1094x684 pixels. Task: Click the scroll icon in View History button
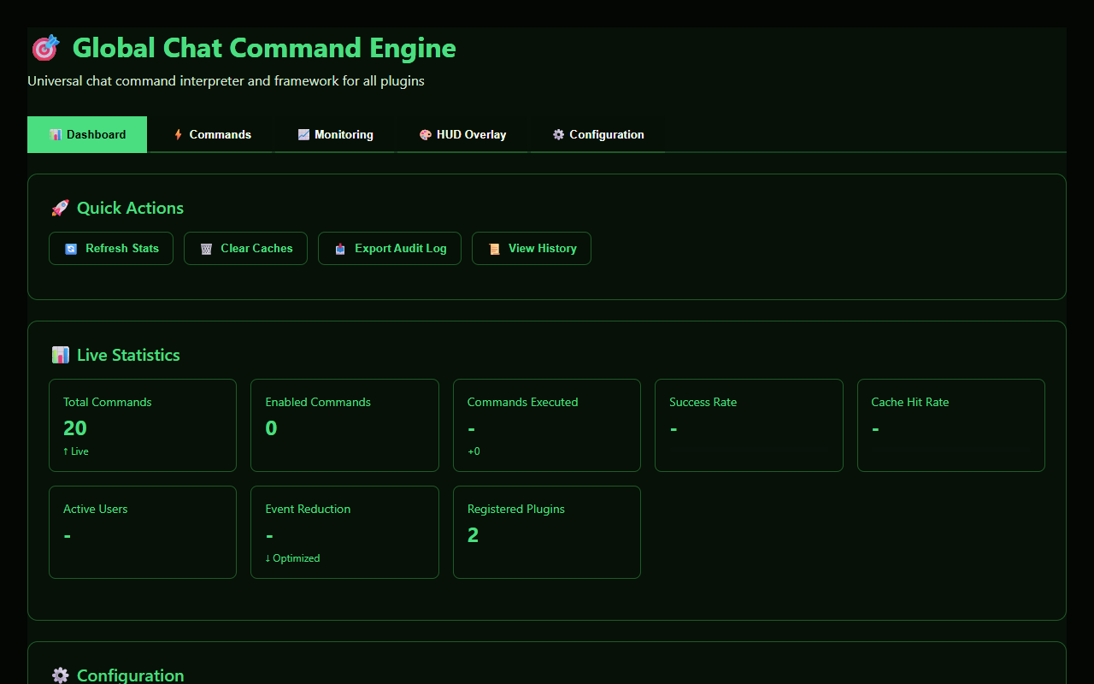click(x=494, y=249)
